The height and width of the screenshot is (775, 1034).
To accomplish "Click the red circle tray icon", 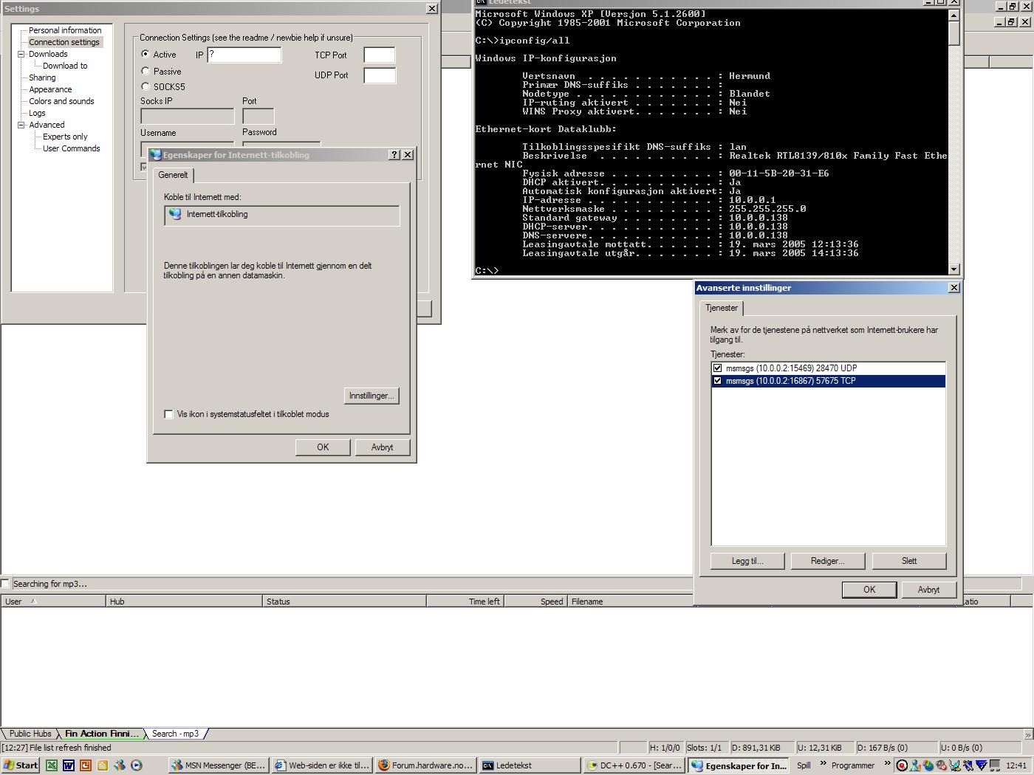I will click(902, 765).
